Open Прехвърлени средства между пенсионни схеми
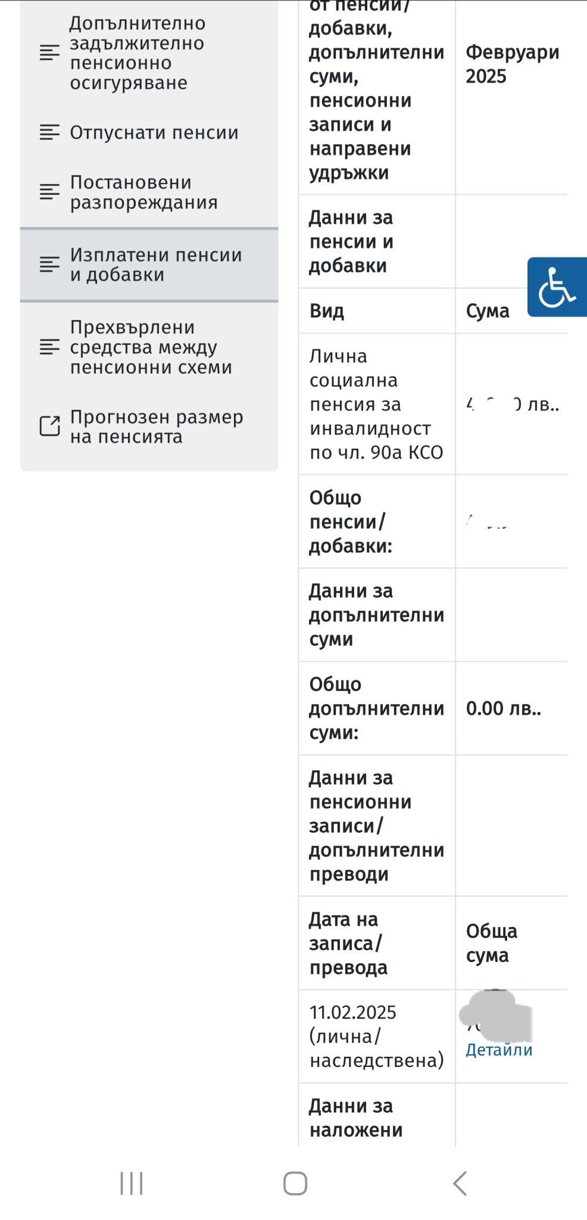This screenshot has height=1220, width=587. point(151,347)
